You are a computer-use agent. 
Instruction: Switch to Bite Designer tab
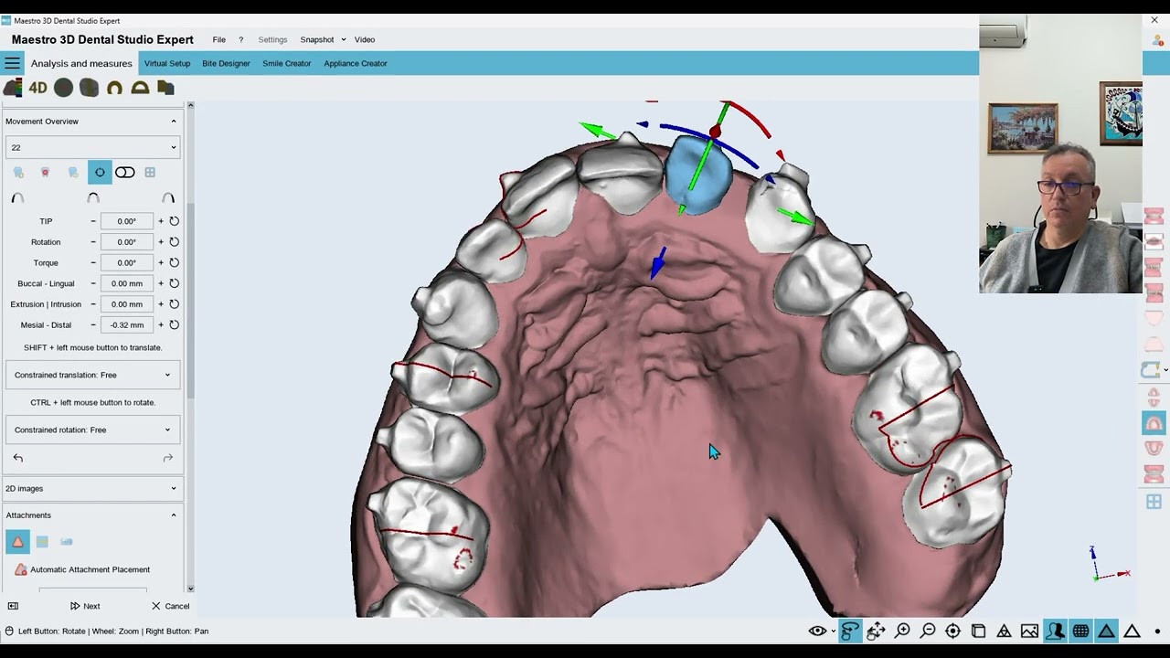pos(226,63)
